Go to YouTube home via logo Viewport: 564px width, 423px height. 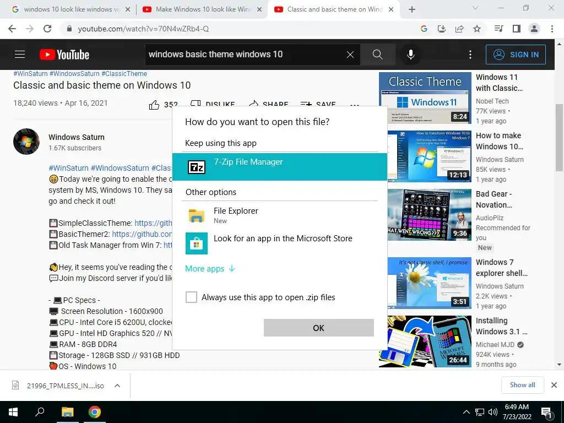[64, 55]
